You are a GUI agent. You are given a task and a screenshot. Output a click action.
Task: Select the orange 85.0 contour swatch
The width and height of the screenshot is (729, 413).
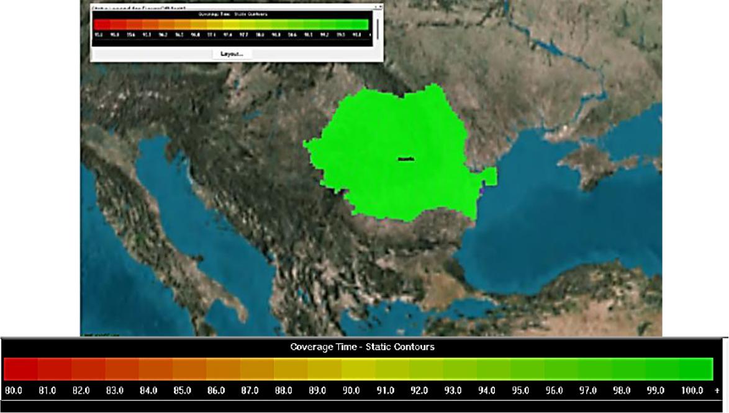tap(189, 369)
